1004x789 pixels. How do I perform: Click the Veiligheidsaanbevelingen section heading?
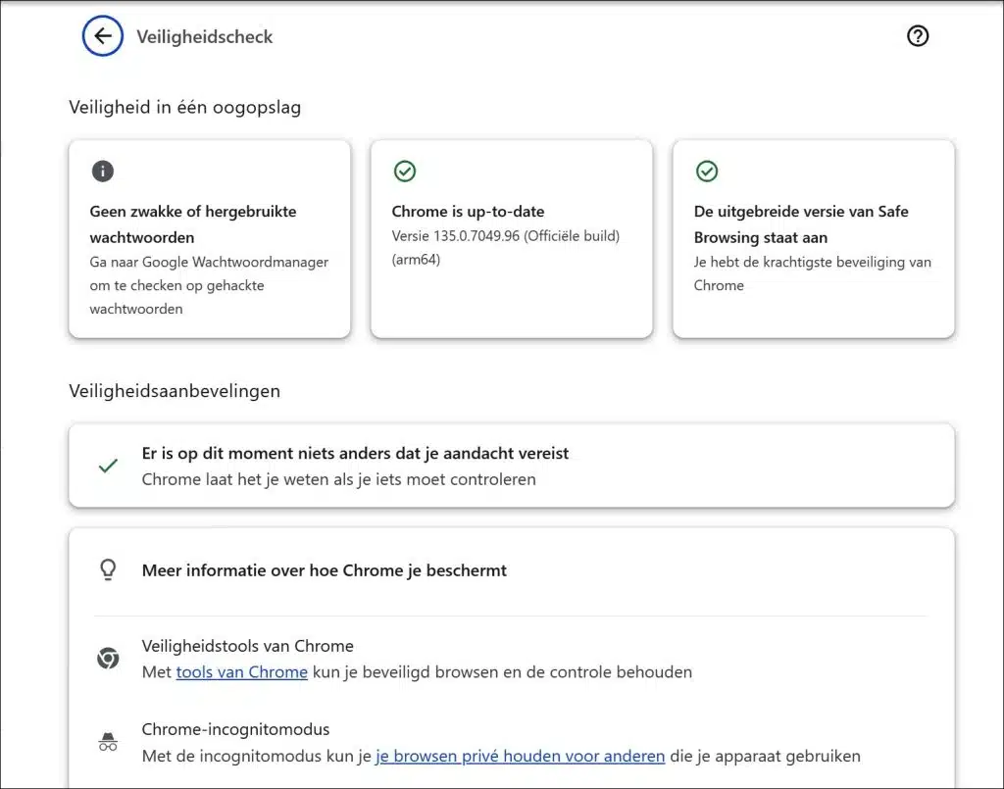pyautogui.click(x=175, y=391)
